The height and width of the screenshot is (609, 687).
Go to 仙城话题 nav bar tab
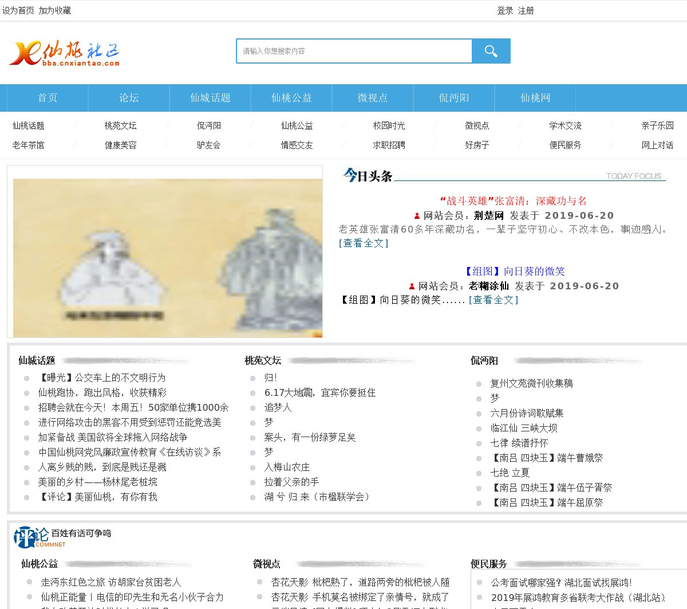210,98
